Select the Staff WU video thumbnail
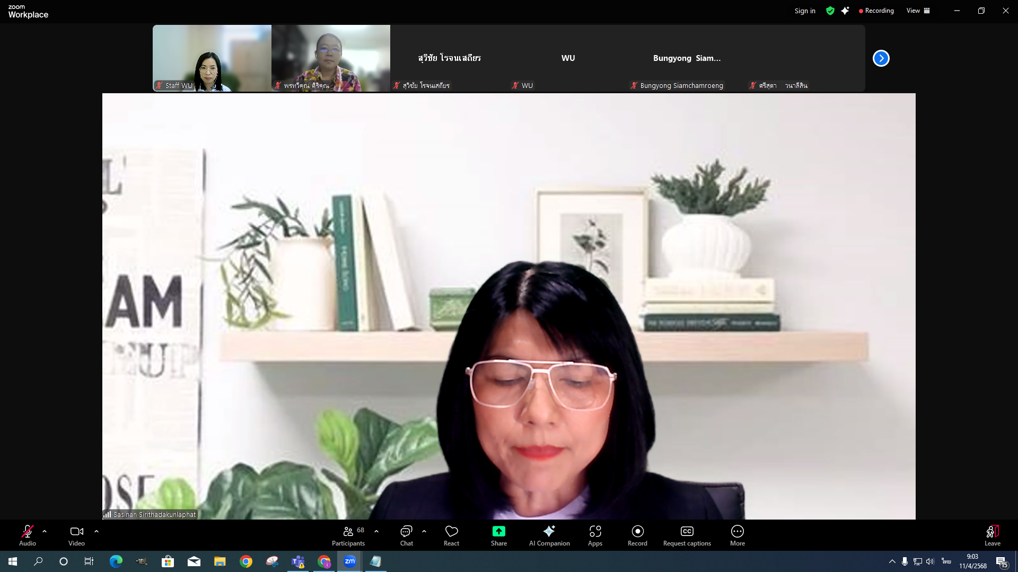This screenshot has height=572, width=1018. [x=212, y=58]
